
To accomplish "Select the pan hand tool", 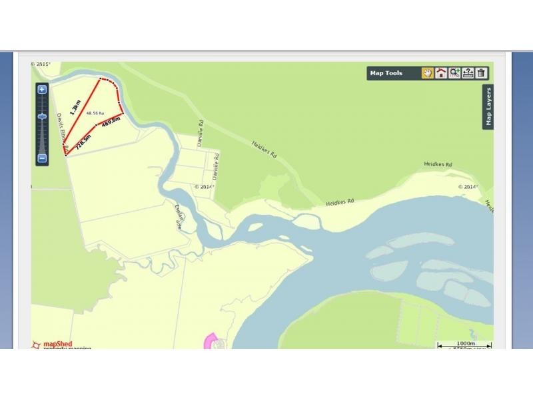I will [x=428, y=73].
